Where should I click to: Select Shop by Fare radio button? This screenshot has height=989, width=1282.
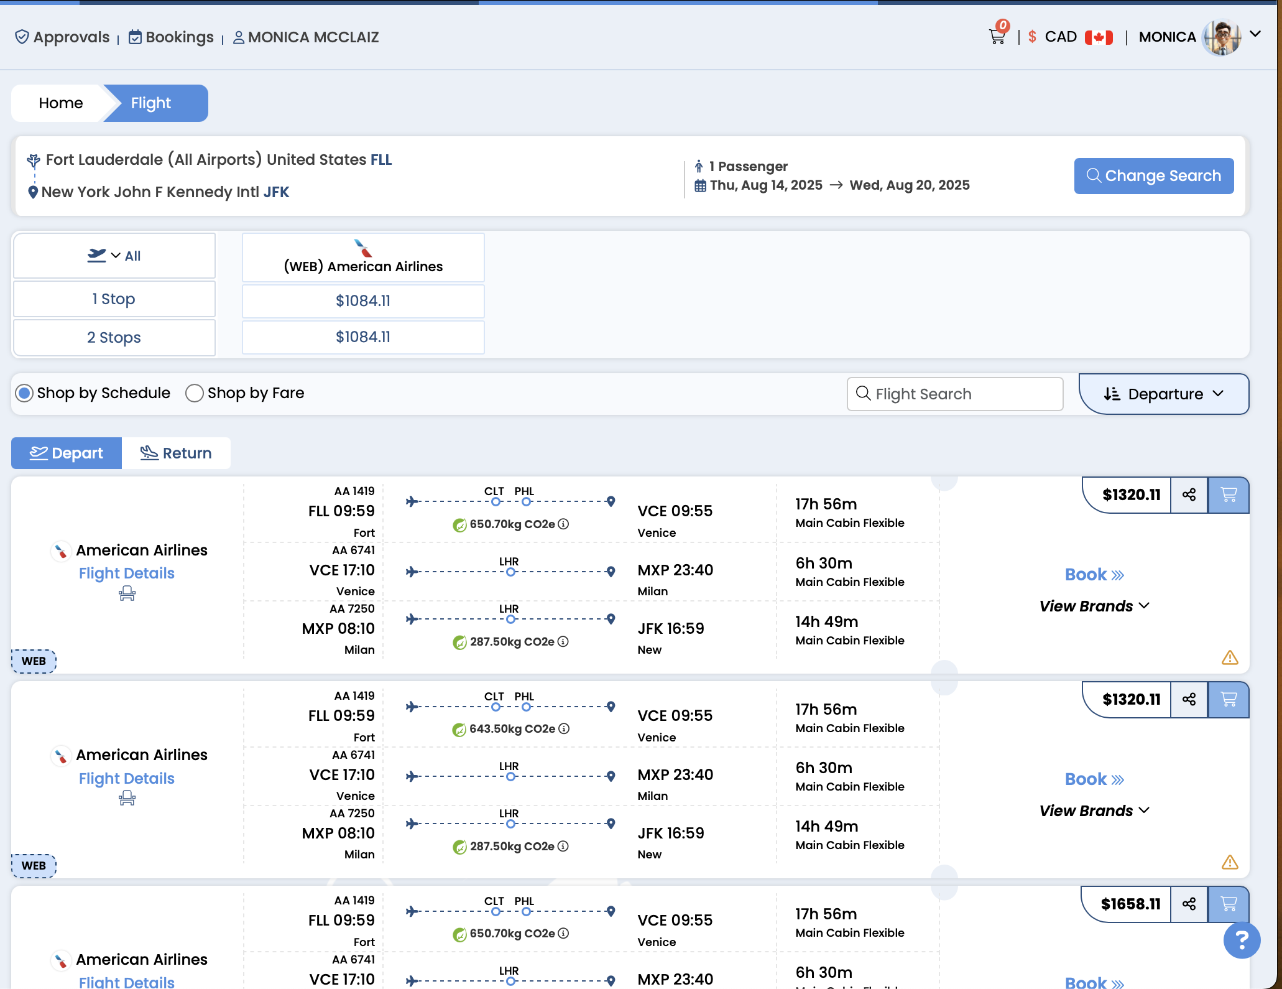(194, 393)
